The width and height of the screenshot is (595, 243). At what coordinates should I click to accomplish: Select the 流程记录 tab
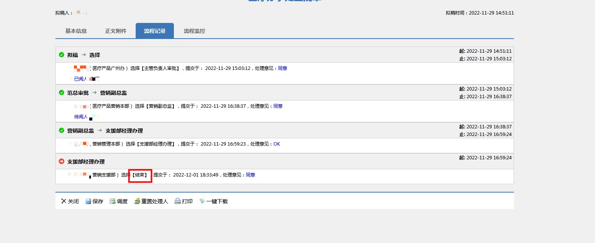[155, 31]
